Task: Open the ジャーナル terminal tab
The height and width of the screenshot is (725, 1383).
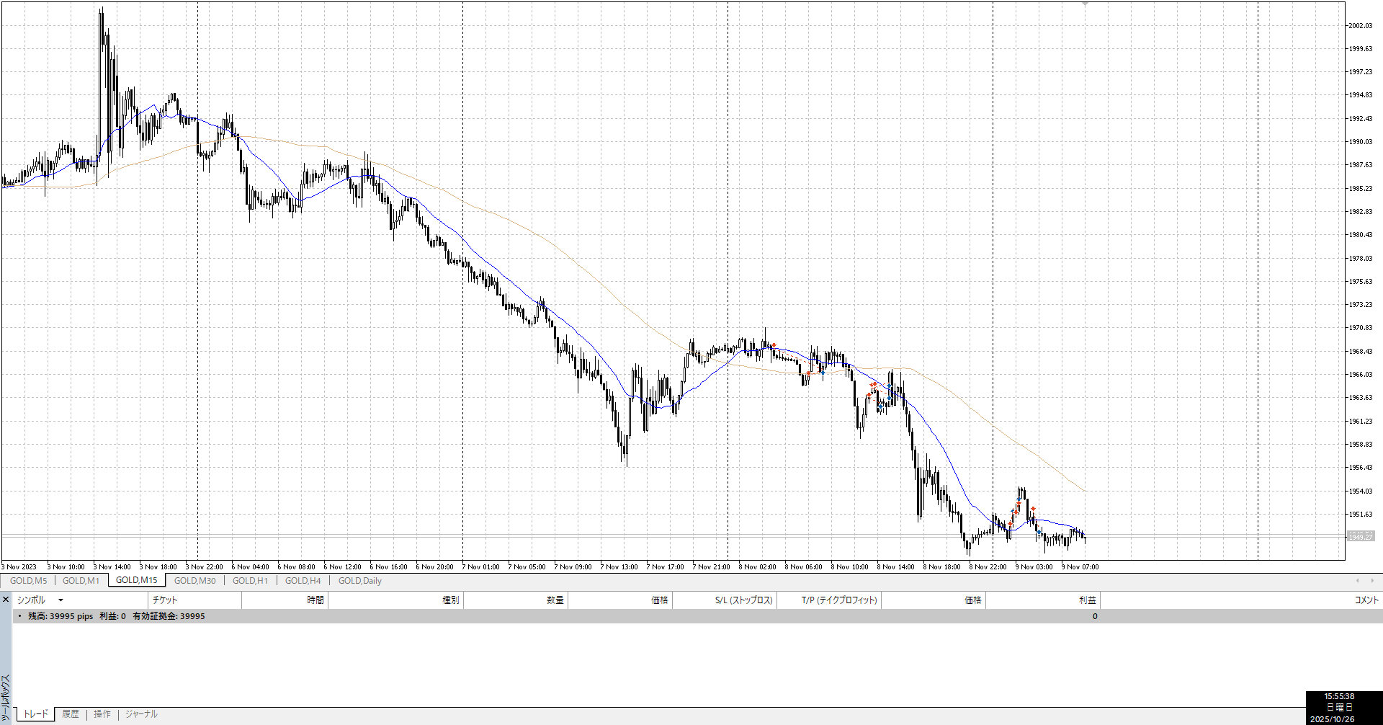Action: pyautogui.click(x=141, y=714)
